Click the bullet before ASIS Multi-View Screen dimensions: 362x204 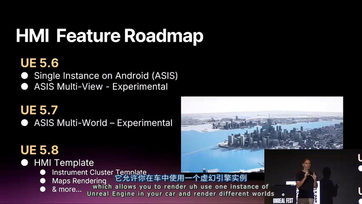coord(25,86)
